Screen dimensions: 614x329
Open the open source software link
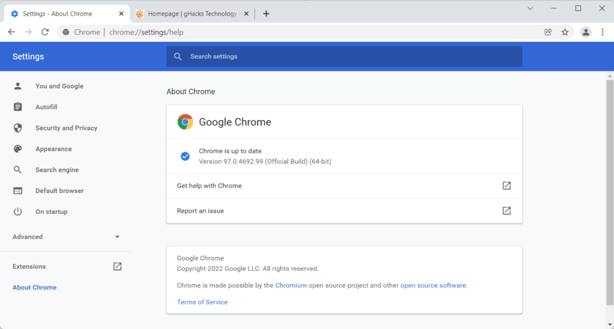pos(433,285)
